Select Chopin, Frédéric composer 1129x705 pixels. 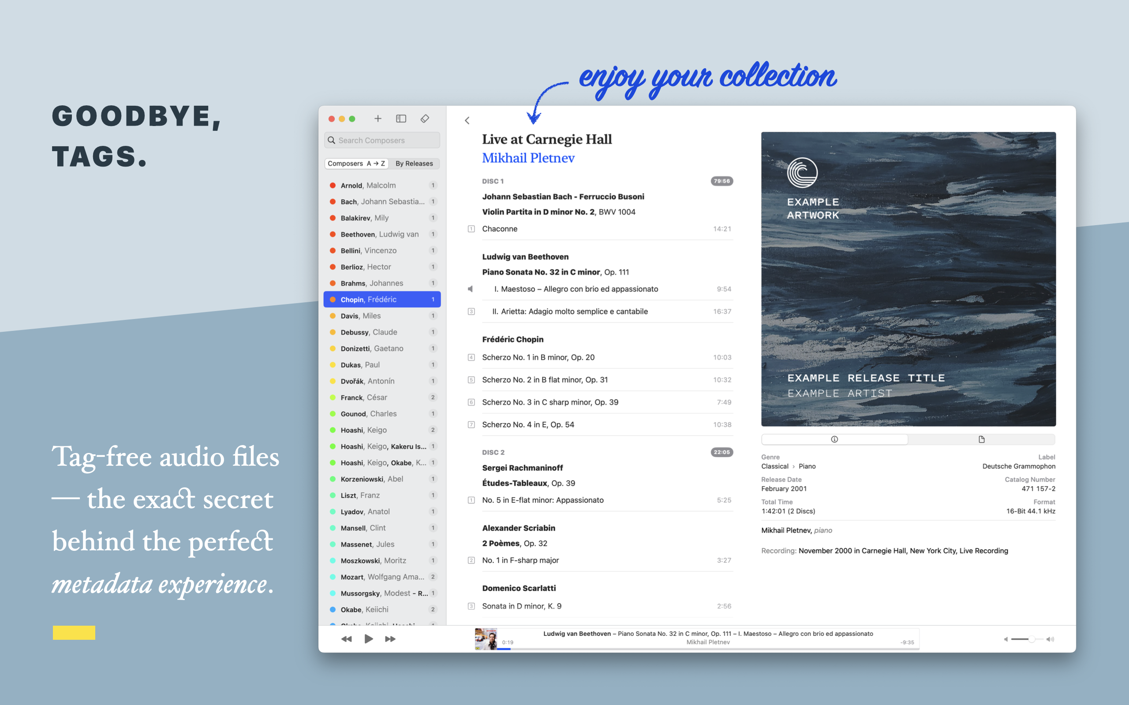click(x=382, y=300)
